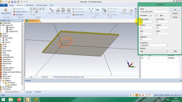Click Cancel in the Cylinder dialog
Screen dimensions: 182x102
(x=175, y=17)
